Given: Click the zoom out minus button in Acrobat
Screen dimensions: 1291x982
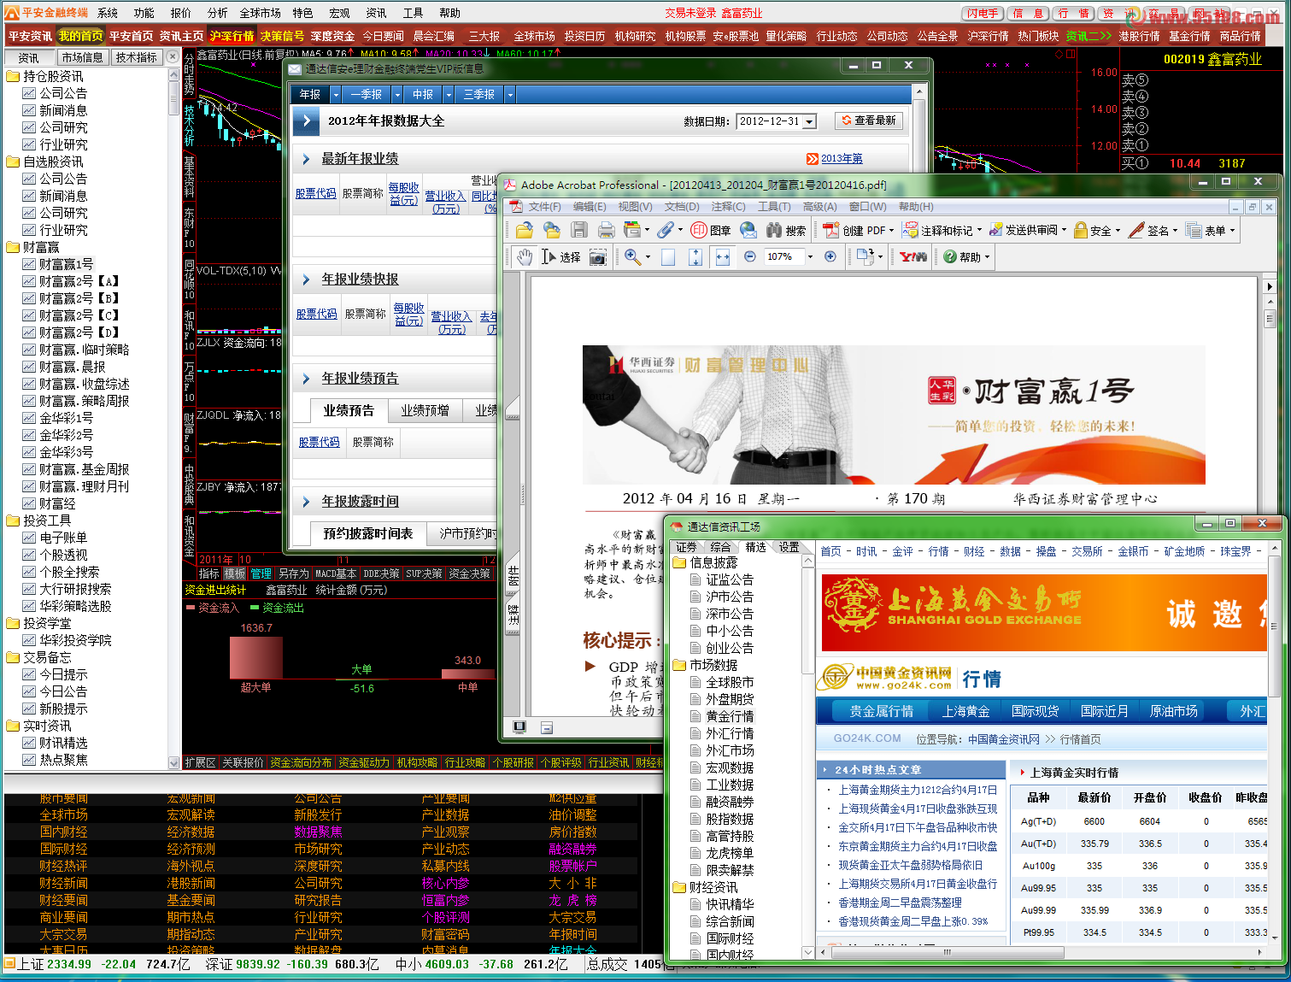Looking at the screenshot, I should tap(750, 256).
